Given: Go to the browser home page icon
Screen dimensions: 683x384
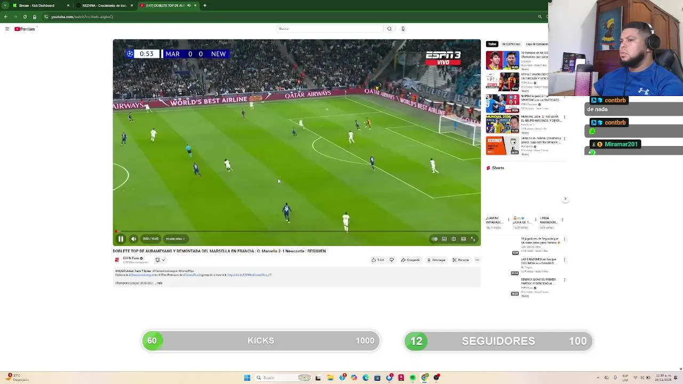Looking at the screenshot, I should (x=35, y=17).
